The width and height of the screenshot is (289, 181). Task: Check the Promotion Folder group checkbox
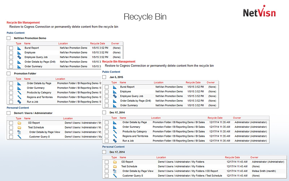coord(8,73)
